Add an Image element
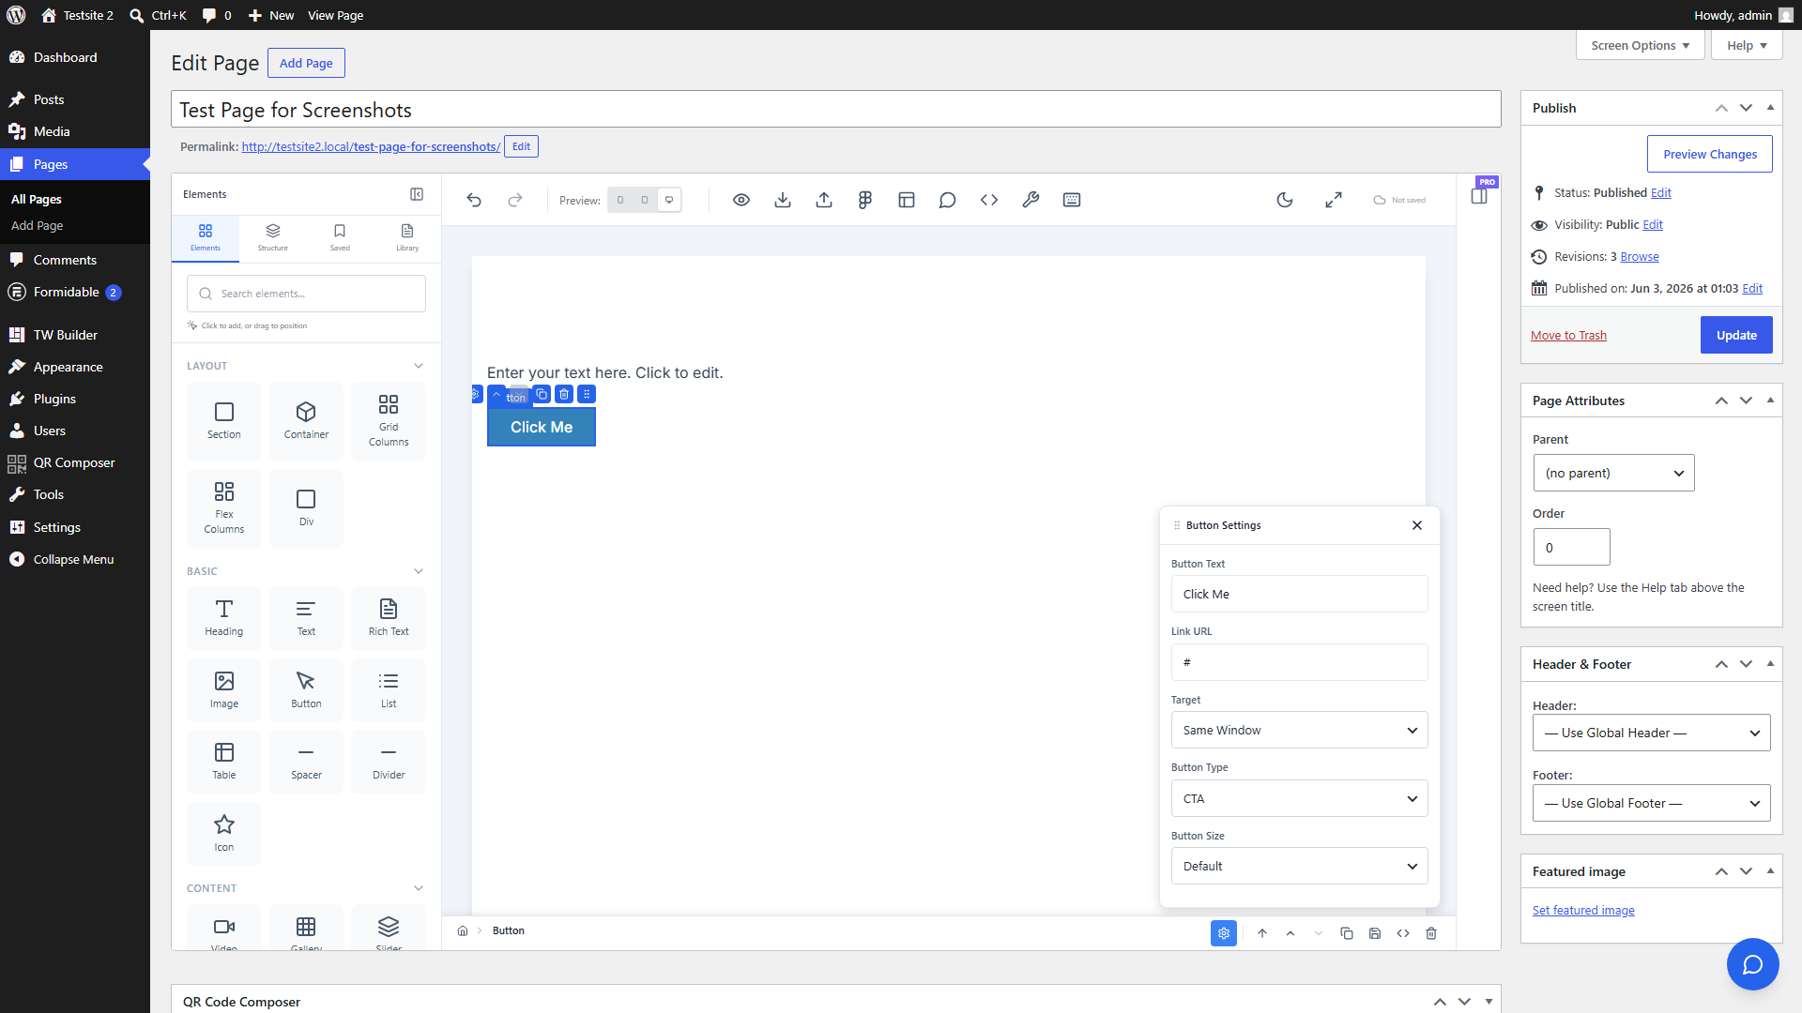The width and height of the screenshot is (1802, 1013). click(224, 690)
